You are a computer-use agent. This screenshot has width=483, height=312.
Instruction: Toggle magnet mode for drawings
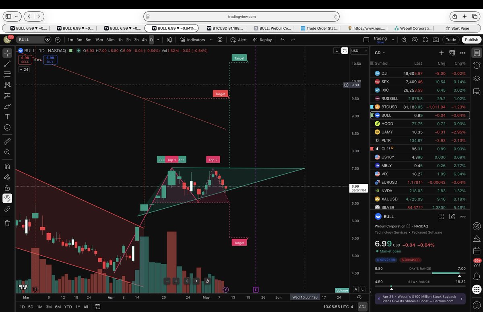coord(7,166)
